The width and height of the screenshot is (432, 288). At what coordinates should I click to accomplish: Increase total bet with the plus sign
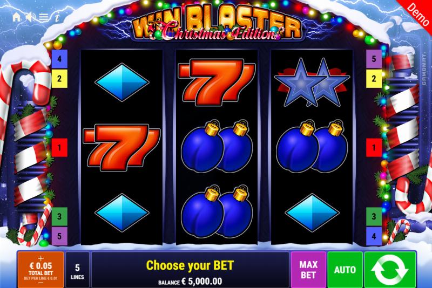point(41,258)
